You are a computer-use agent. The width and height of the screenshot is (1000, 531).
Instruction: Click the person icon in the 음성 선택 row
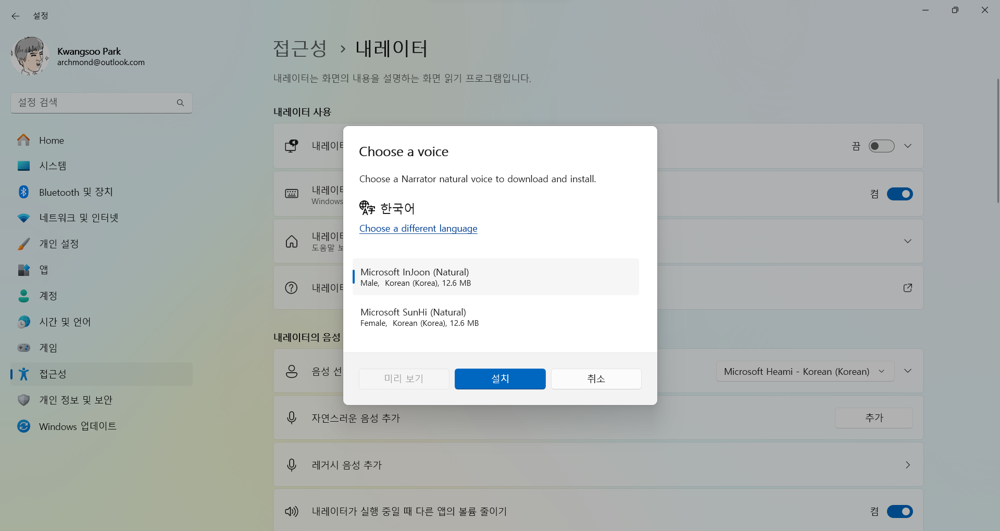[x=292, y=371]
